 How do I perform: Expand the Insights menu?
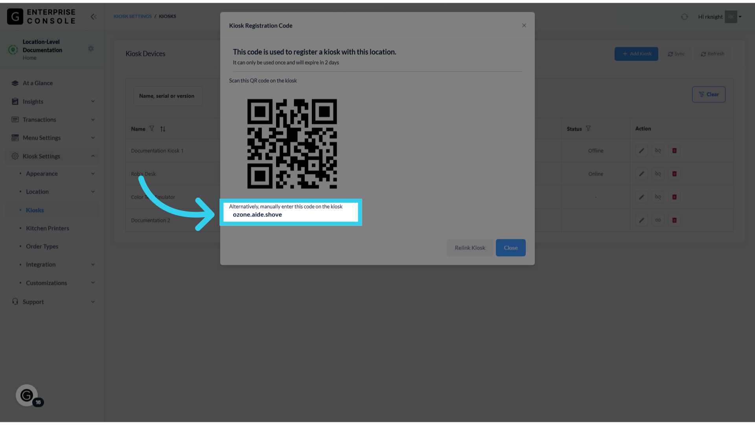click(x=52, y=102)
